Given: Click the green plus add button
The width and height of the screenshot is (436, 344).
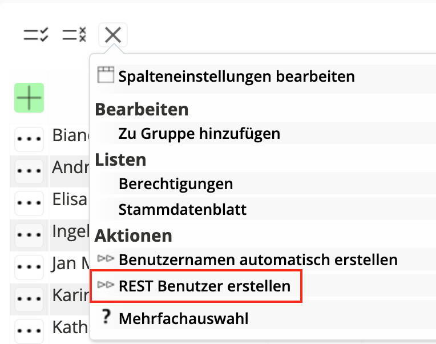Looking at the screenshot, I should tap(29, 98).
